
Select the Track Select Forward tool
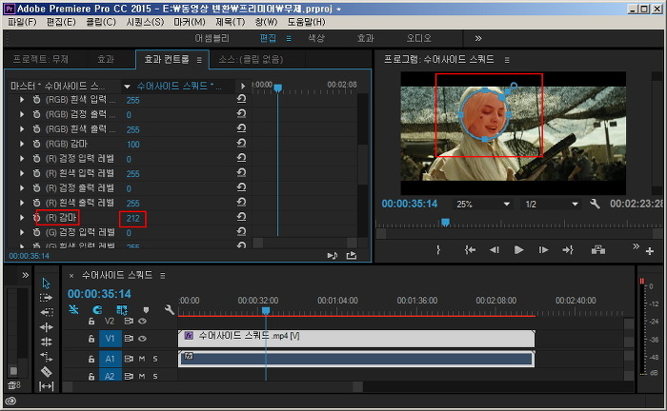pos(46,298)
